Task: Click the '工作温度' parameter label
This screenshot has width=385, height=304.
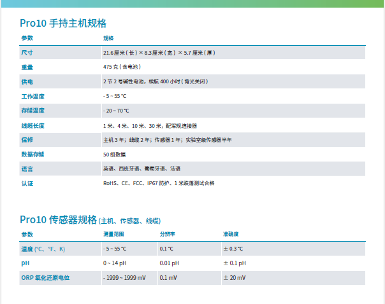Action: tap(33, 96)
